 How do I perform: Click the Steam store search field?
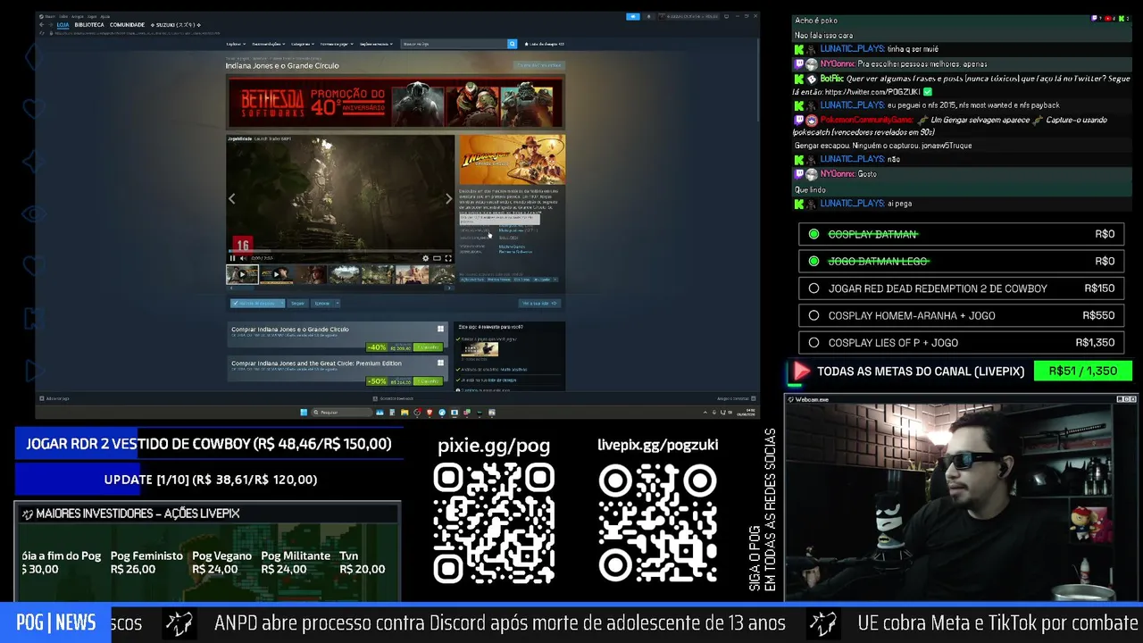pos(454,44)
